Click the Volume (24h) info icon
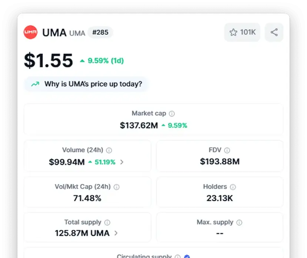 point(109,150)
